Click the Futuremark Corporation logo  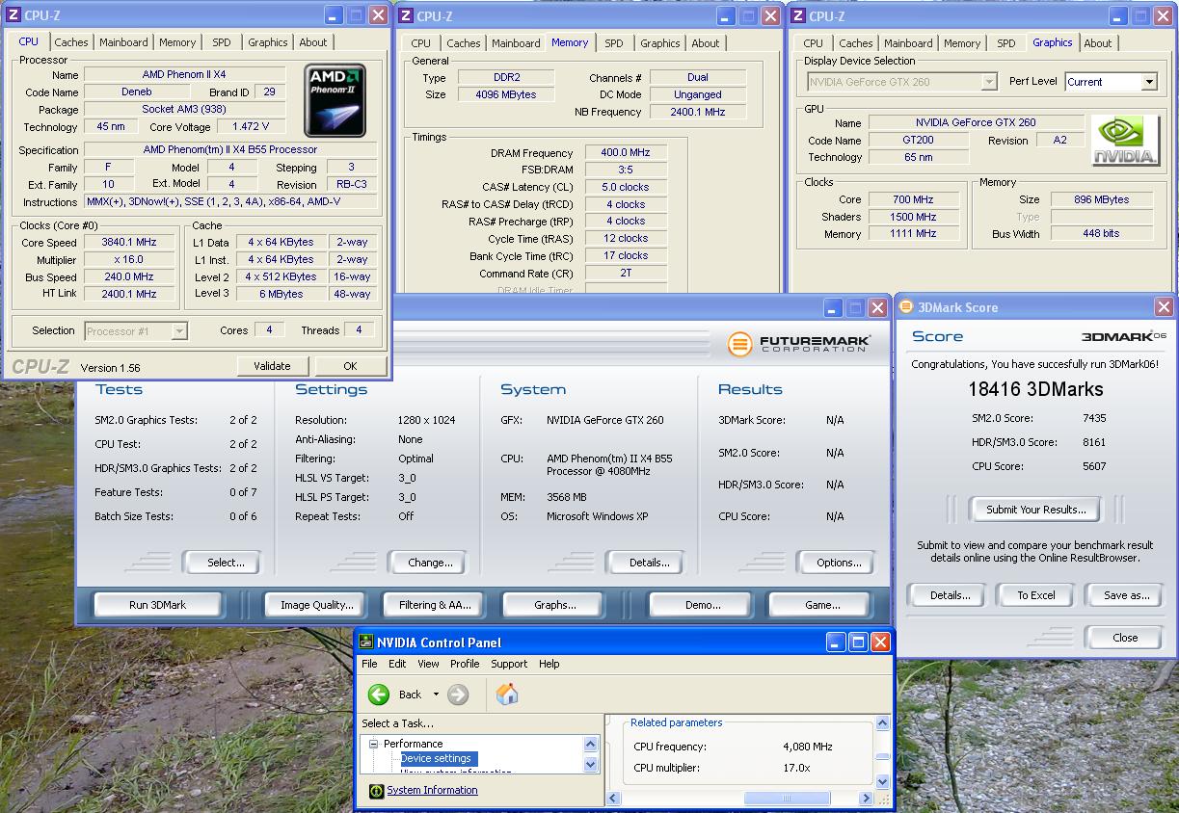(799, 343)
